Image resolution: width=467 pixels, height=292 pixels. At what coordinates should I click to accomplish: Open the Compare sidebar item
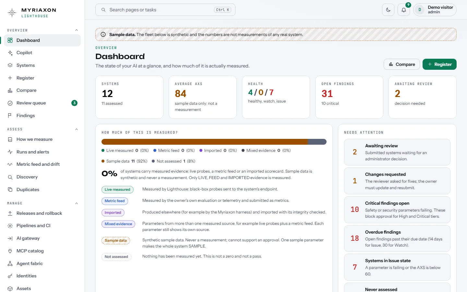point(42,90)
